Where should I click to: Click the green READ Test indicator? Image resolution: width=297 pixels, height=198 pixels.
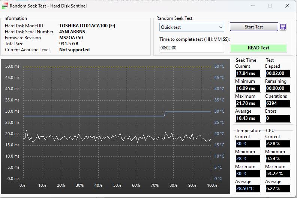coord(258,48)
